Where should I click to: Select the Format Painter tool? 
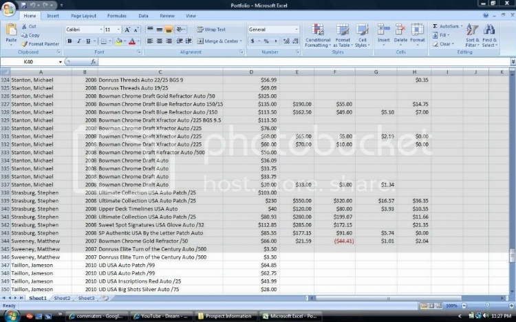[40, 44]
